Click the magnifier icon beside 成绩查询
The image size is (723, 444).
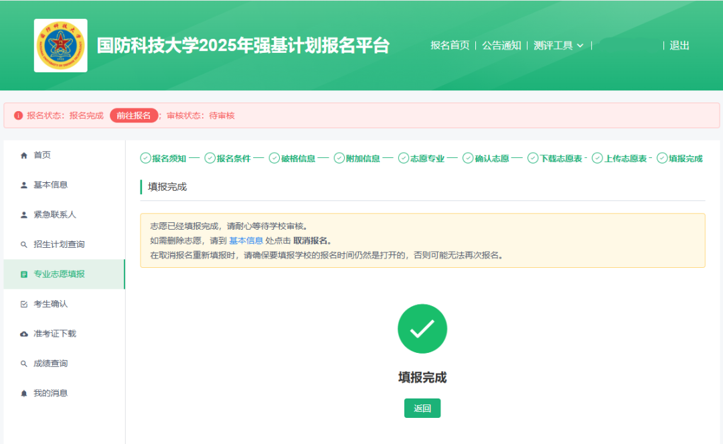point(24,364)
